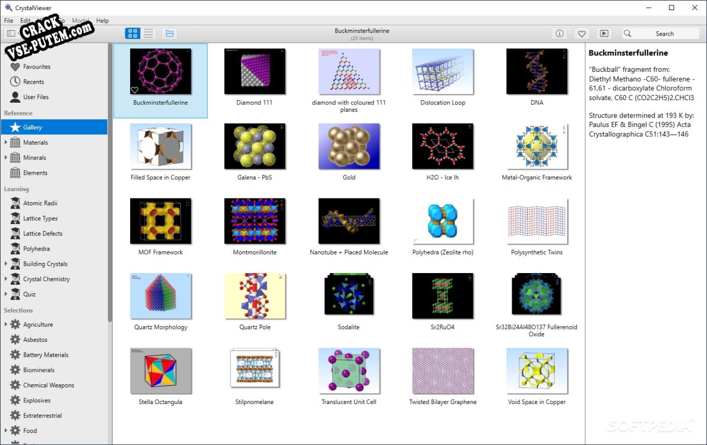Screen dimensions: 707x445
Task: Open User Files in the sidebar
Action: coord(36,97)
